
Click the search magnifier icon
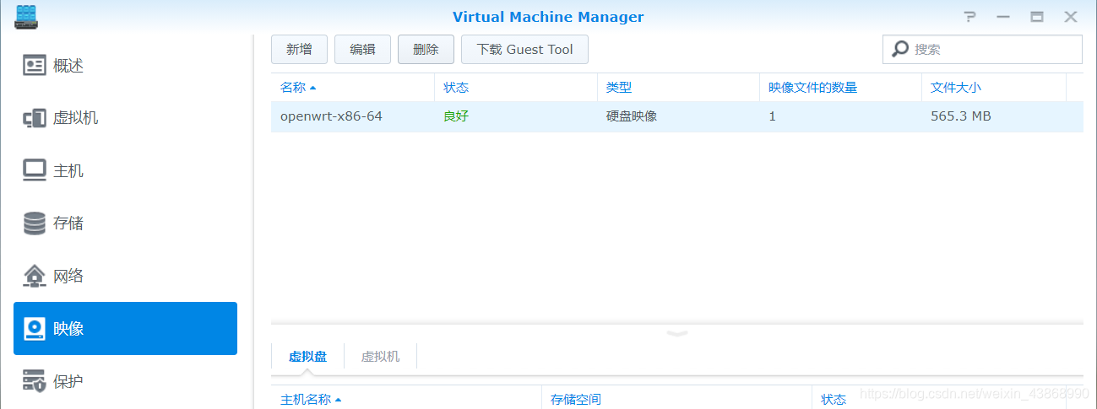(x=901, y=49)
